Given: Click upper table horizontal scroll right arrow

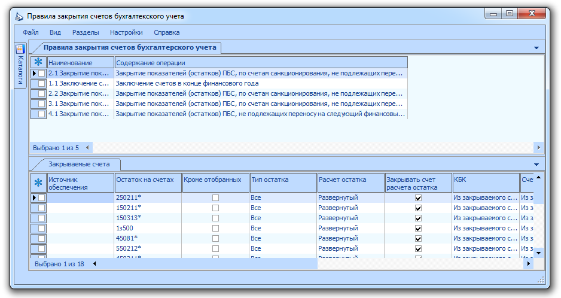Looking at the screenshot, I should (x=539, y=148).
